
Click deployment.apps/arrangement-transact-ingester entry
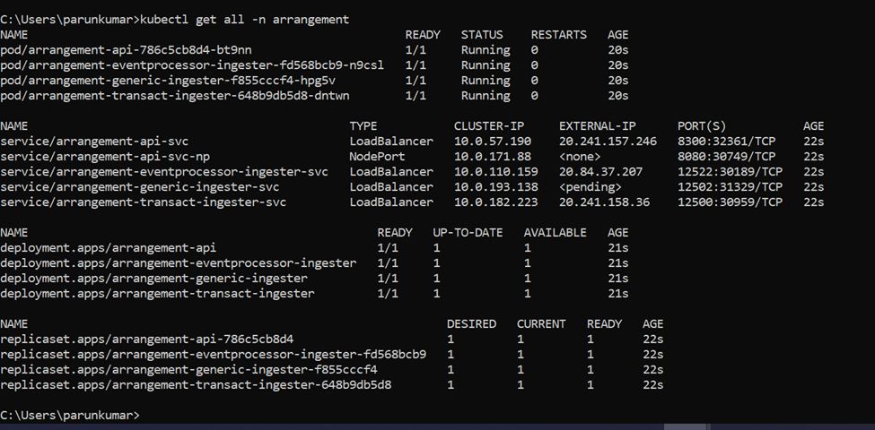(x=157, y=293)
